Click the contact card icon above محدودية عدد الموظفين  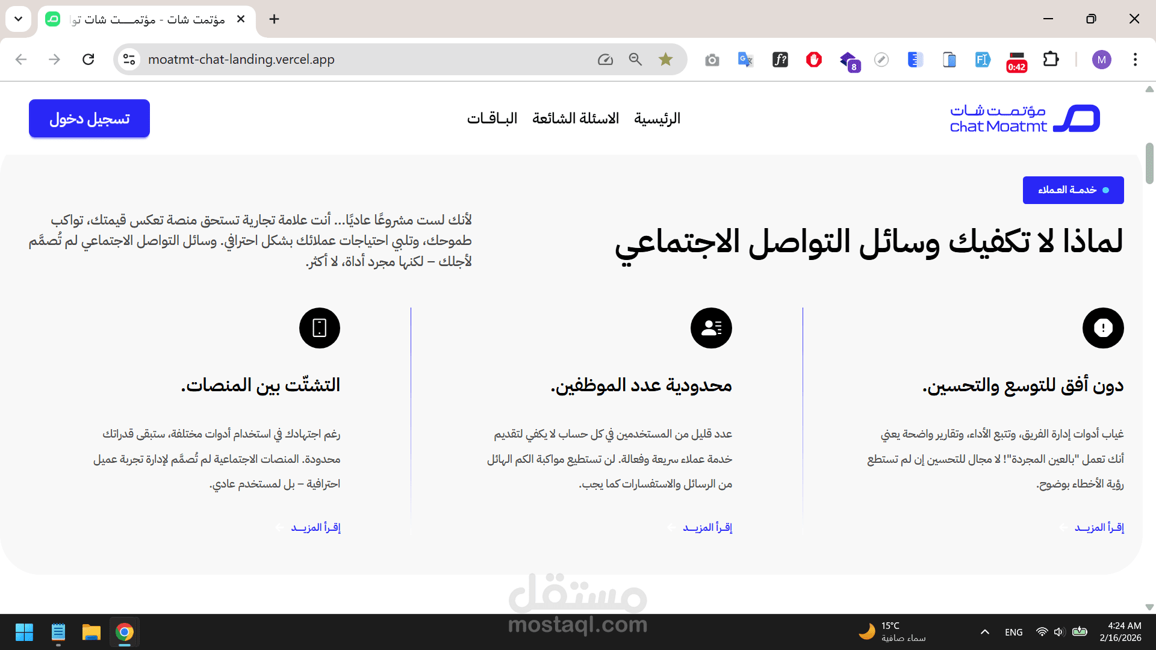711,328
